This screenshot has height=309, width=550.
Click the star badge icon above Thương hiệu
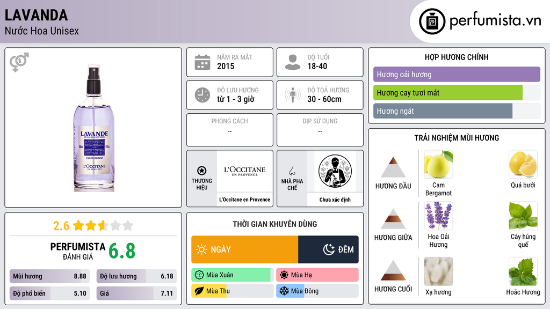point(202,171)
